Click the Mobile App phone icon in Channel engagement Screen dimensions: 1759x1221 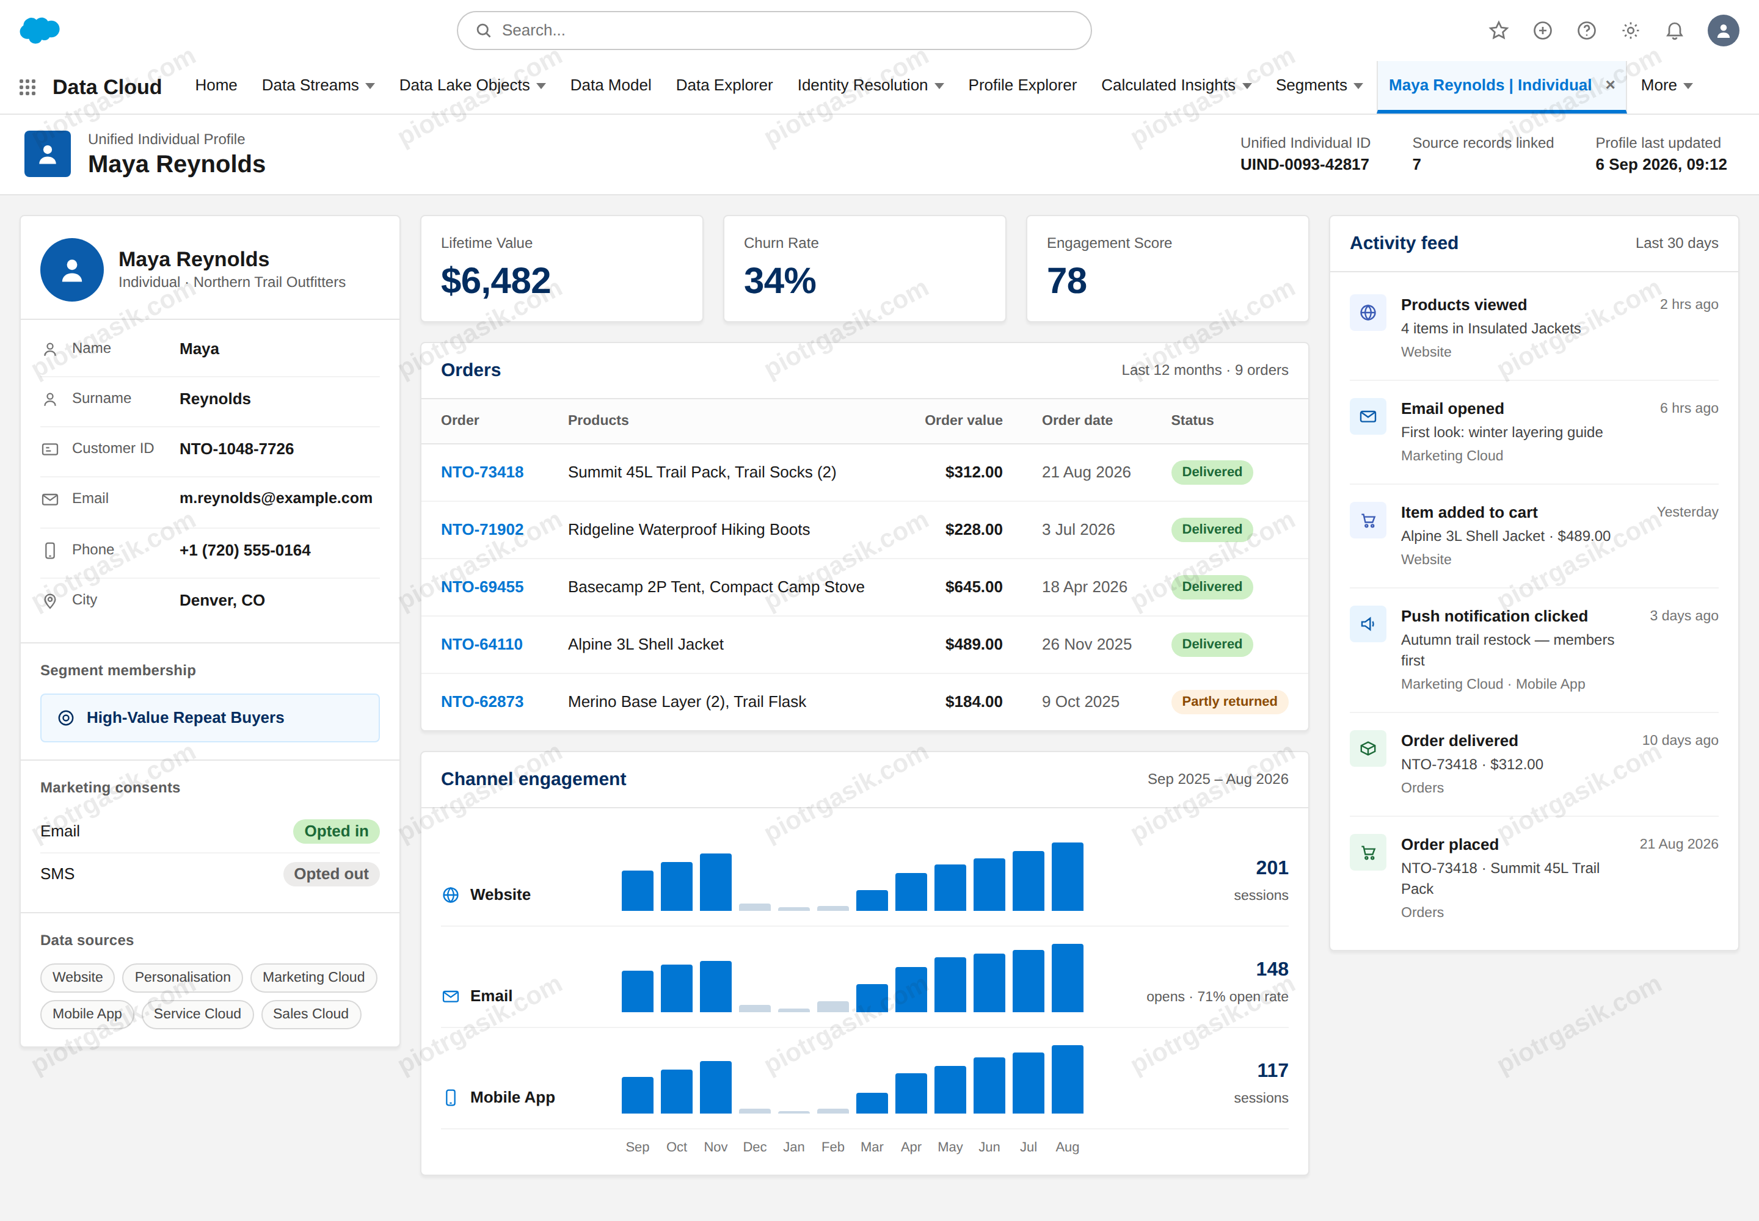point(451,1098)
